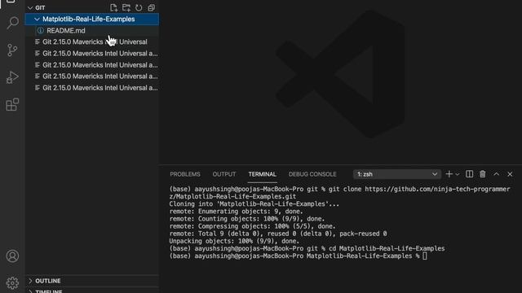Open the 1: zsh terminal selector dropdown
The image size is (522, 293).
[x=397, y=174]
